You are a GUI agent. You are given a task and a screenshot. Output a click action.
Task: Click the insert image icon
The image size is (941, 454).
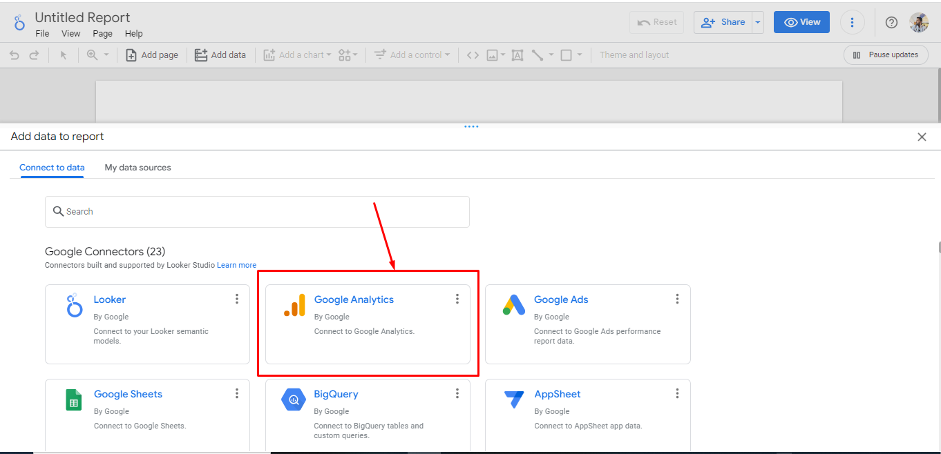point(493,55)
